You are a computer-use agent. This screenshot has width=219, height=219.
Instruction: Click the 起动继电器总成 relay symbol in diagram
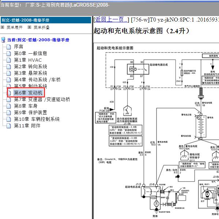pyautogui.click(x=138, y=69)
